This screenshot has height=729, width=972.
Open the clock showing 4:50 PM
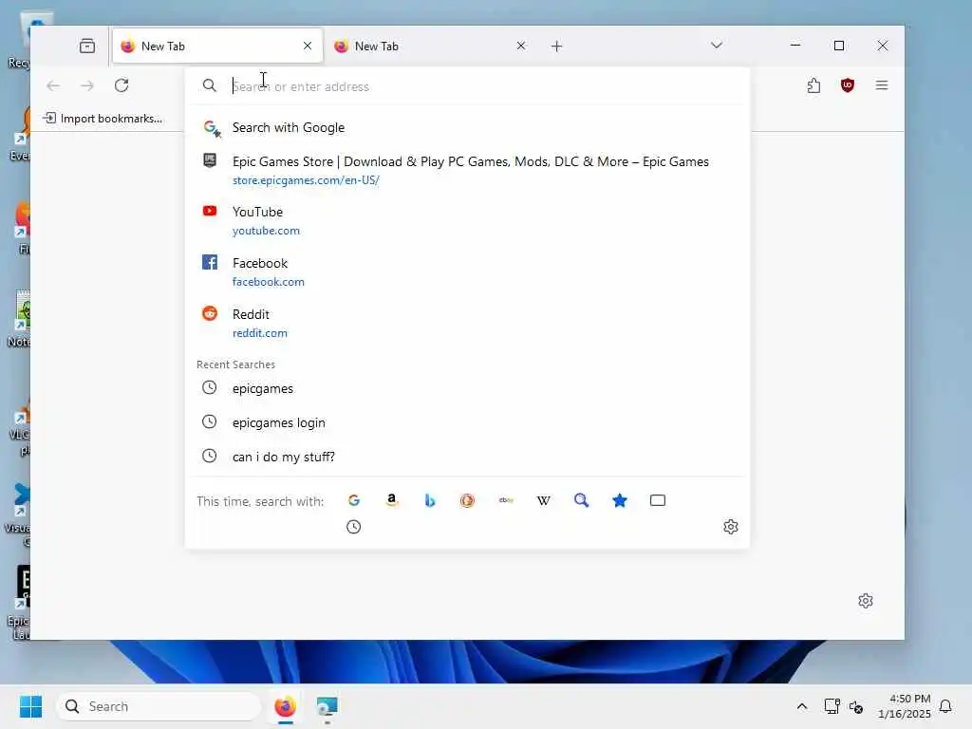[x=905, y=706]
